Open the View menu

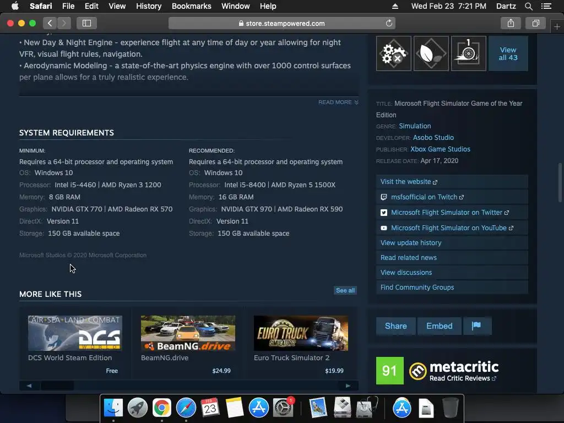point(117,6)
